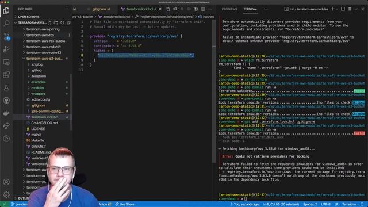Split the terminal panel
The height and width of the screenshot is (207, 368).
pos(343,9)
